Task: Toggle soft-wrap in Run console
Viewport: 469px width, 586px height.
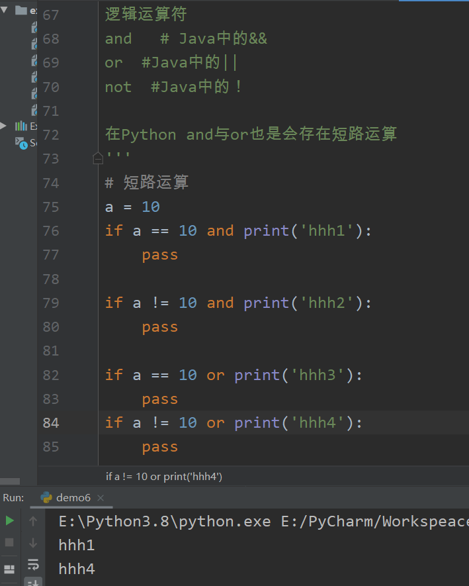Action: [x=33, y=564]
